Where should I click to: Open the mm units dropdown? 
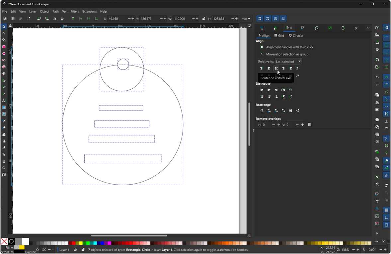coord(246,19)
